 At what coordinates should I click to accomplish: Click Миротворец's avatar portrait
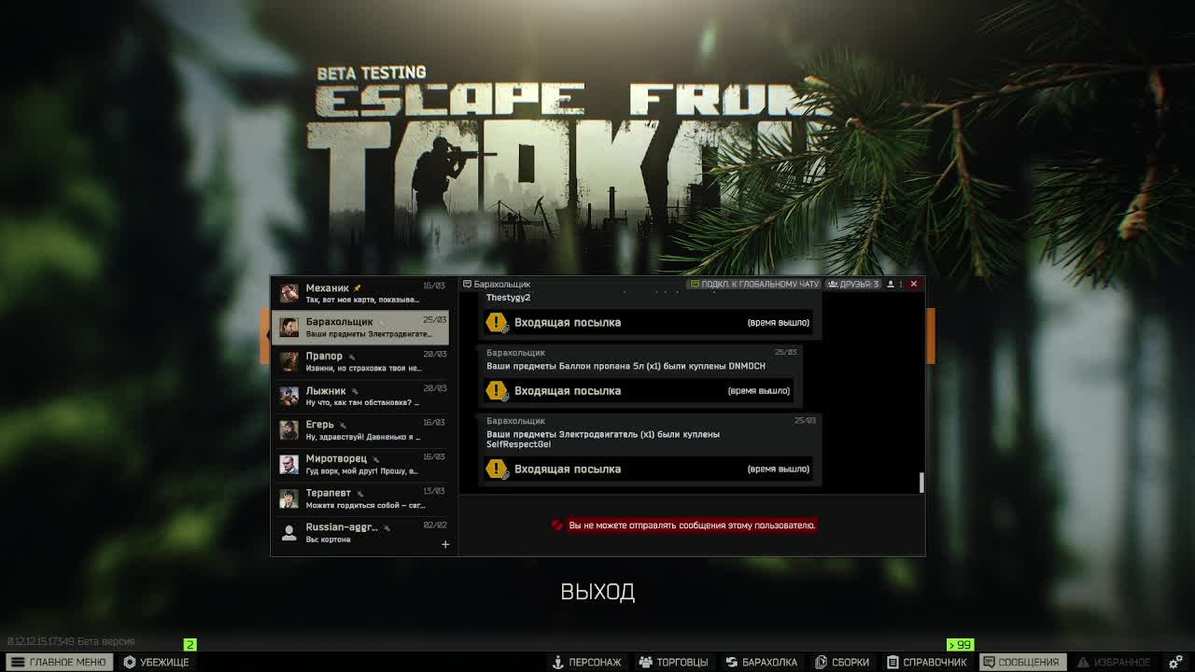pyautogui.click(x=288, y=464)
